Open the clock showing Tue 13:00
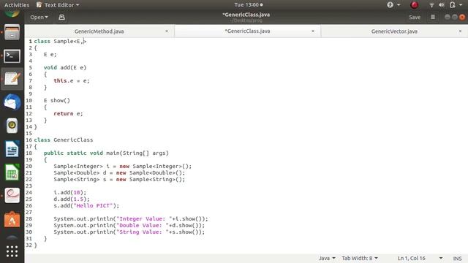 tap(249, 5)
